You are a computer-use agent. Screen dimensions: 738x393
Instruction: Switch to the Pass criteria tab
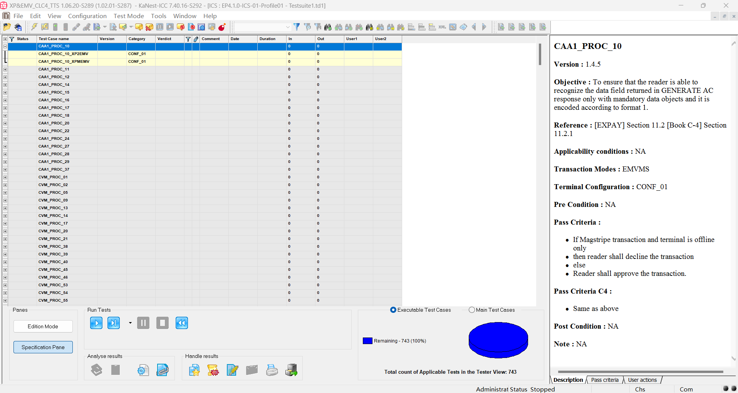(604, 380)
